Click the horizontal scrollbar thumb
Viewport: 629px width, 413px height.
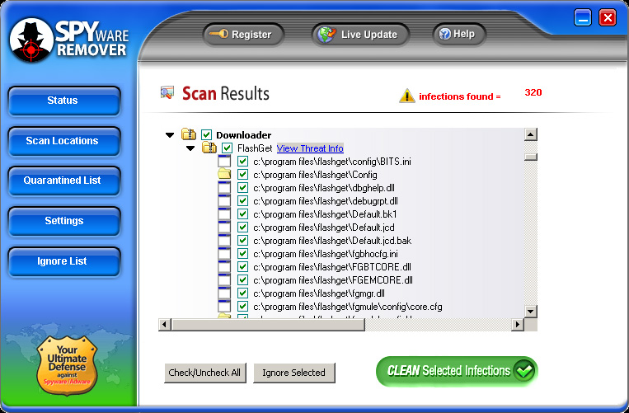point(268,324)
